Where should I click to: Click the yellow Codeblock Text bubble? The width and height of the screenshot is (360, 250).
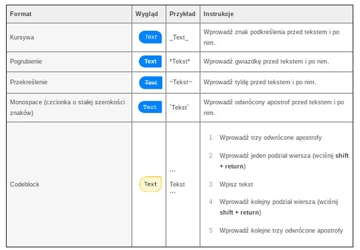point(151,184)
